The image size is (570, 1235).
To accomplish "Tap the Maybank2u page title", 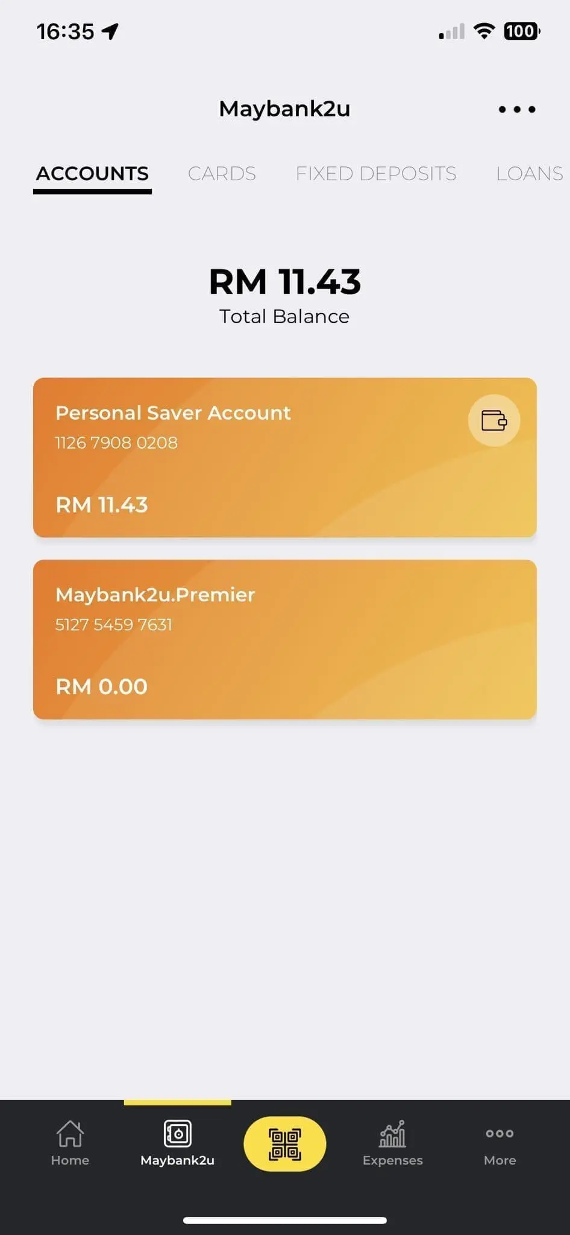I will 284,109.
